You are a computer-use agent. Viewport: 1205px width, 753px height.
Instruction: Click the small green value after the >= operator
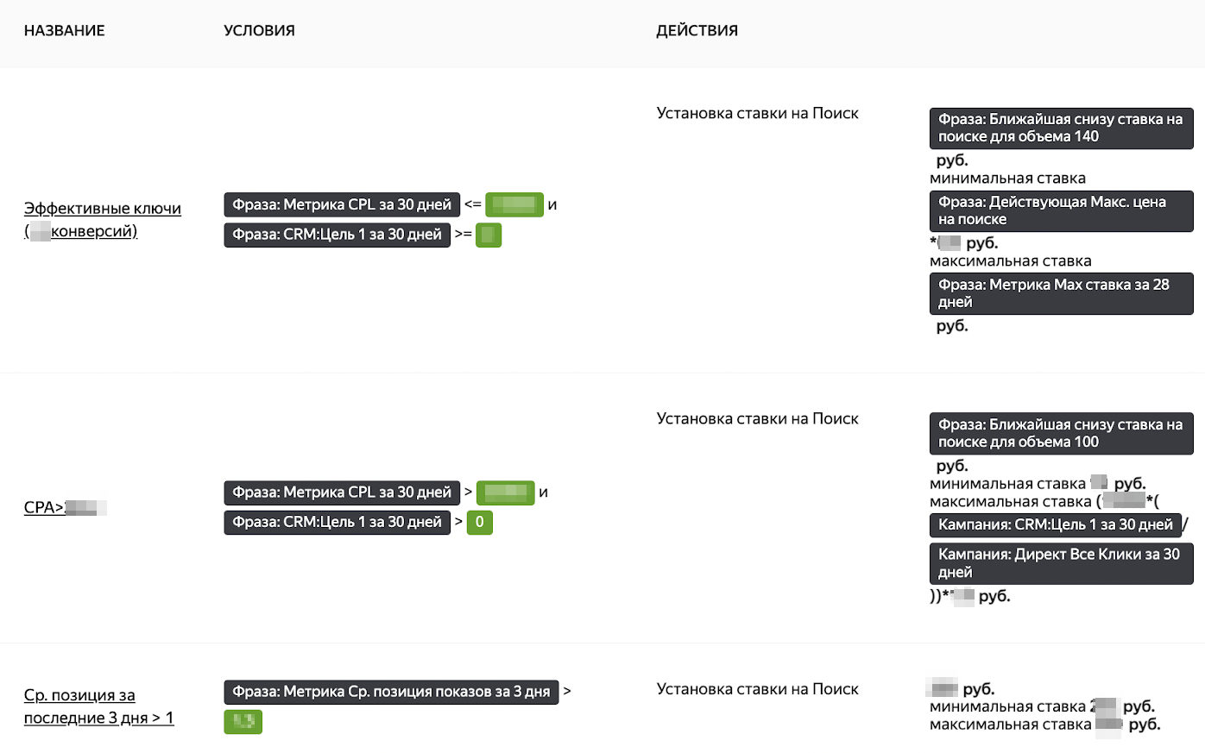(x=489, y=235)
